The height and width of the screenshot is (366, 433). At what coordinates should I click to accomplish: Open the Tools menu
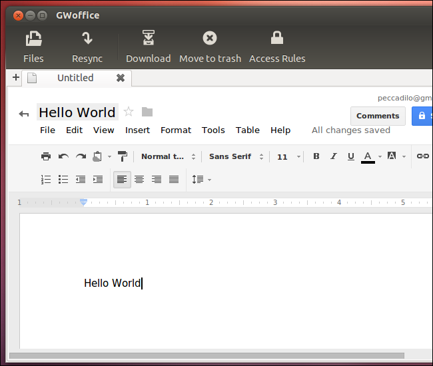click(213, 130)
